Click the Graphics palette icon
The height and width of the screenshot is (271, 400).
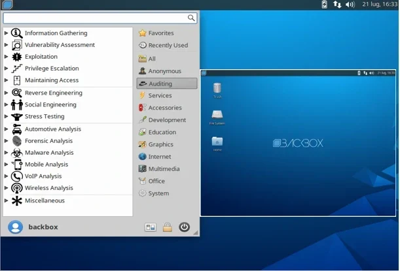click(142, 144)
